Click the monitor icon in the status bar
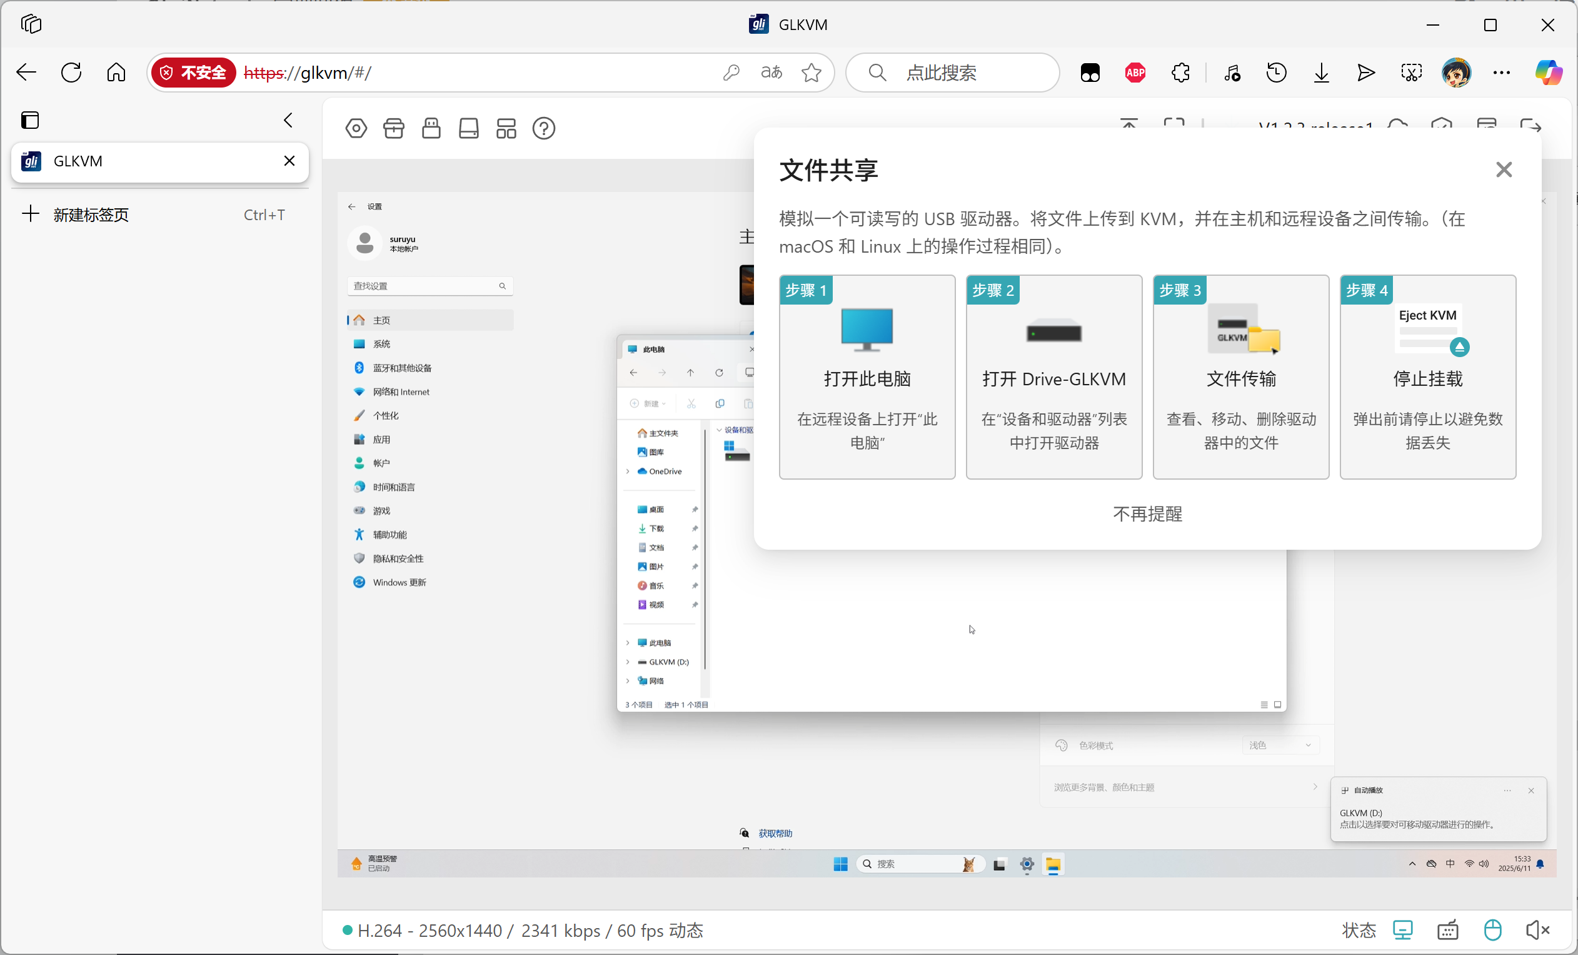The image size is (1578, 955). (x=1402, y=930)
